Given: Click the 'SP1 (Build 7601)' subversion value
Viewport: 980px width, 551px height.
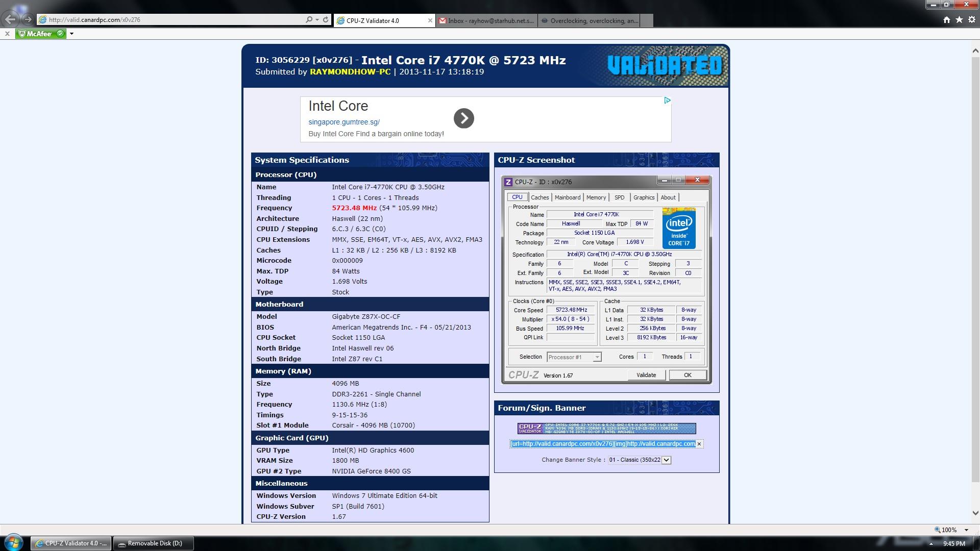Looking at the screenshot, I should pos(358,507).
